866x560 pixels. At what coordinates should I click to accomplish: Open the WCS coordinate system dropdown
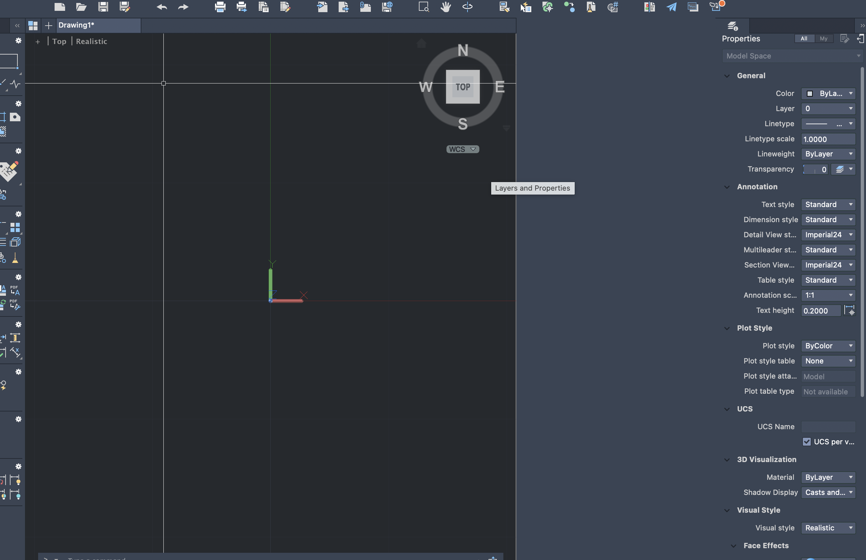[x=463, y=149]
